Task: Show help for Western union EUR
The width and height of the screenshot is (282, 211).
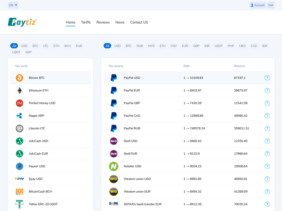Action: 267,192
